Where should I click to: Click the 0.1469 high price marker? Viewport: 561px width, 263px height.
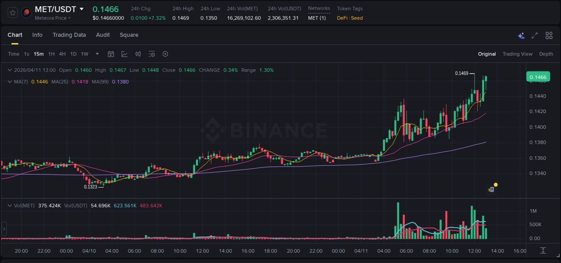pos(461,73)
